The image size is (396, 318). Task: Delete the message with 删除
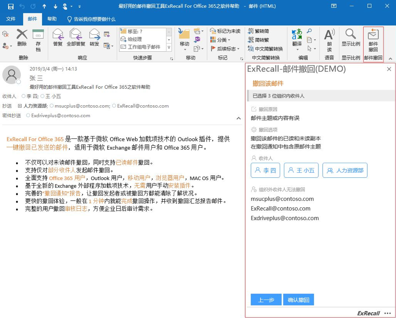[x=22, y=38]
